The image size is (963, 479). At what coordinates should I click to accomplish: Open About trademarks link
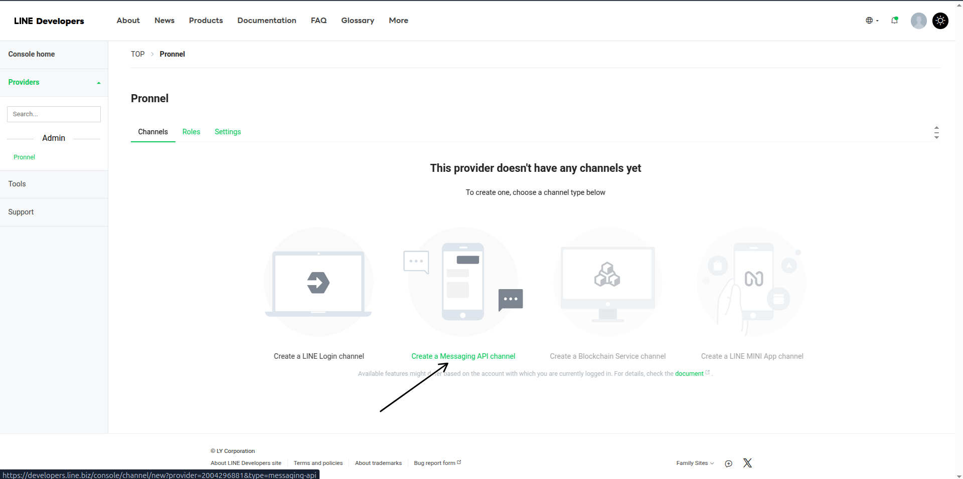coord(378,463)
